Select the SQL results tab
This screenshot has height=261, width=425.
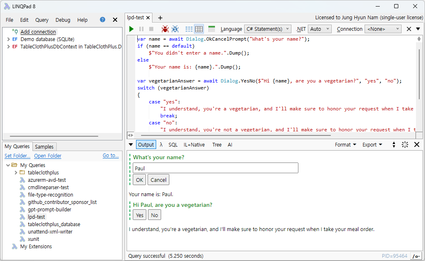coord(173,144)
